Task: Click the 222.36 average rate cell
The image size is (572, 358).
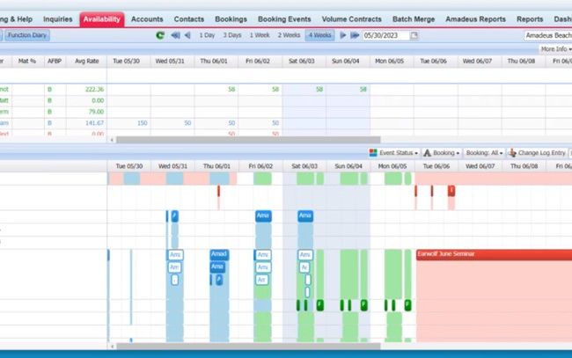Action: point(94,90)
